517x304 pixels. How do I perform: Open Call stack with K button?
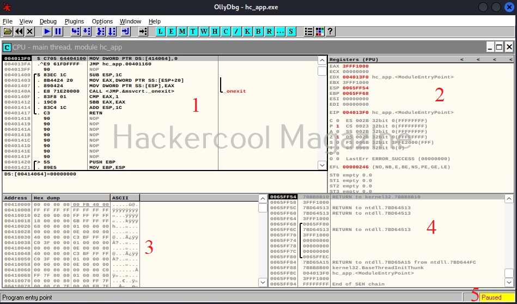coord(247,32)
